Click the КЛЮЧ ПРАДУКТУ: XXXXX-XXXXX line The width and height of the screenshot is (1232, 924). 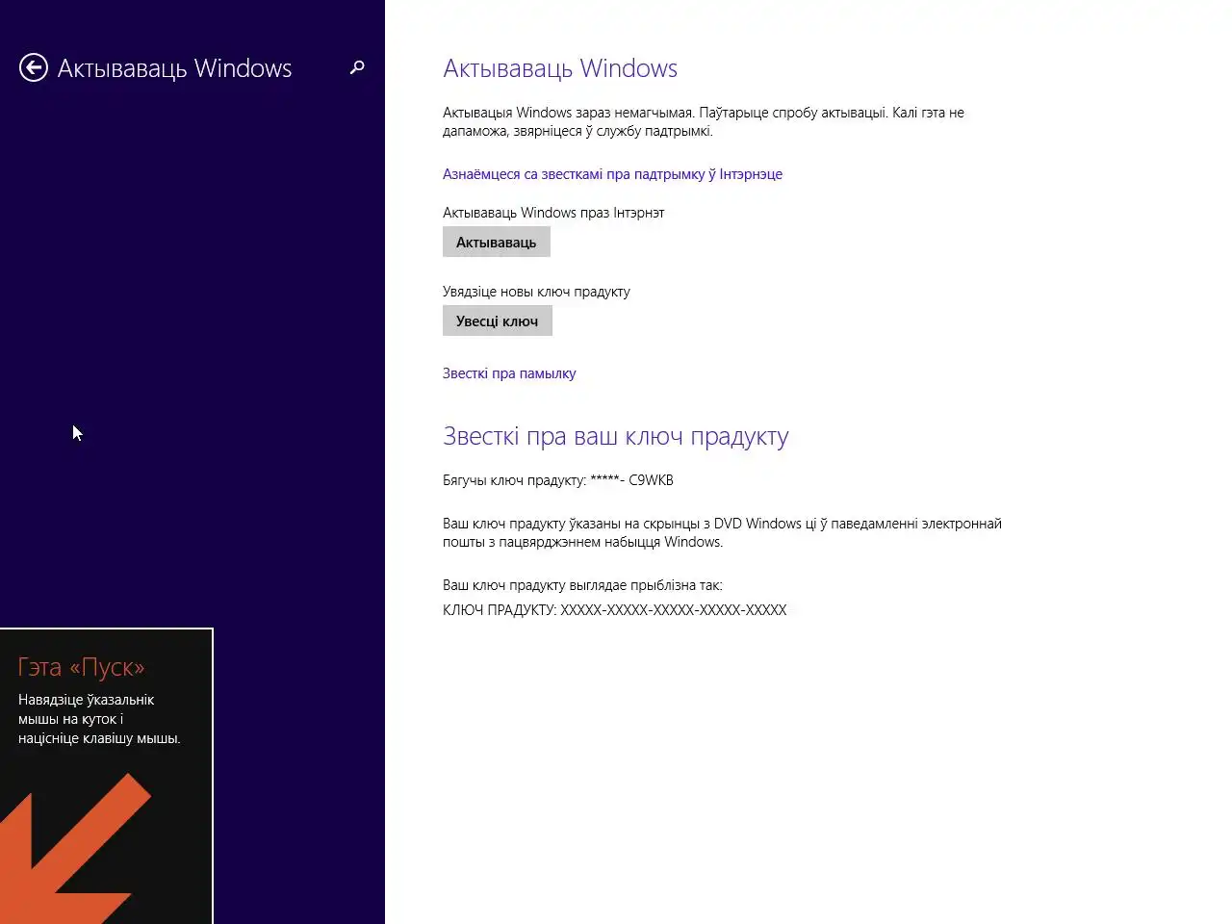(x=615, y=610)
